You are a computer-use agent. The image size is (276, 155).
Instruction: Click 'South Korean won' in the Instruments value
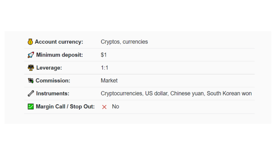(229, 93)
